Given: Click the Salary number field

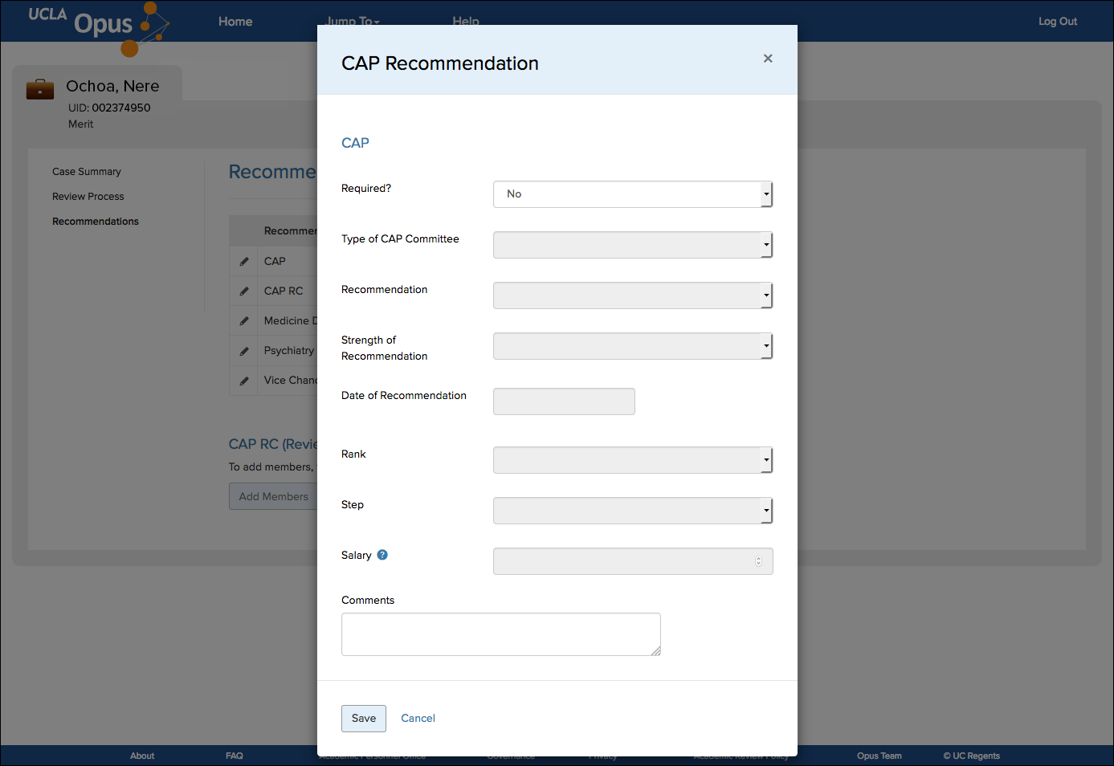Looking at the screenshot, I should (x=633, y=561).
